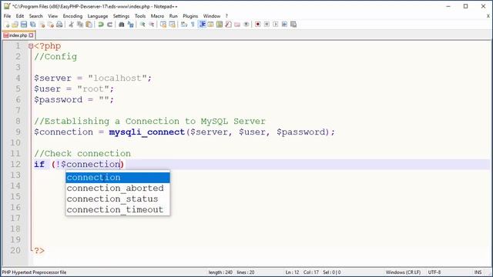
Task: Undo the last edit via toolbar
Action: 101,25
